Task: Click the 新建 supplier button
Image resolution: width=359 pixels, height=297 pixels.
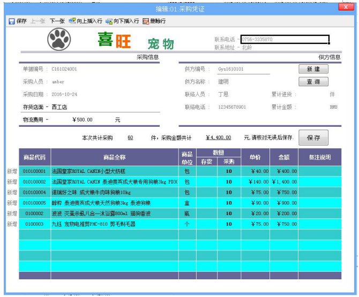Action: (x=313, y=69)
